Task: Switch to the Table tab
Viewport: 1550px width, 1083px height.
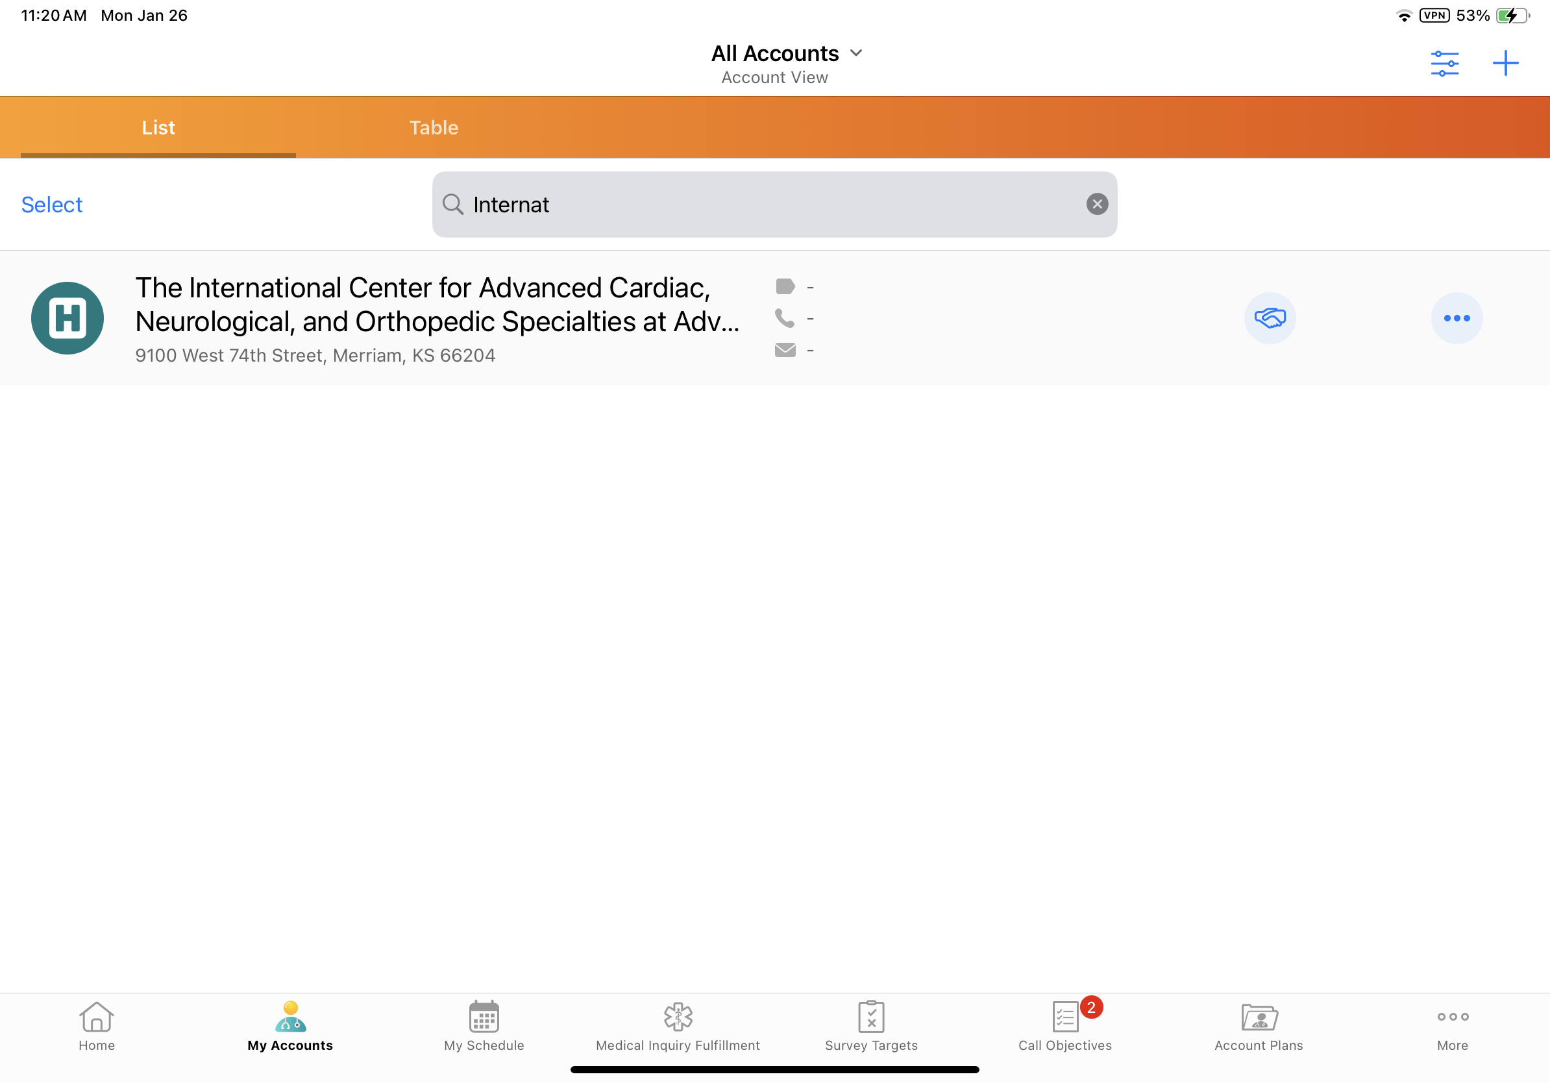Action: (434, 128)
